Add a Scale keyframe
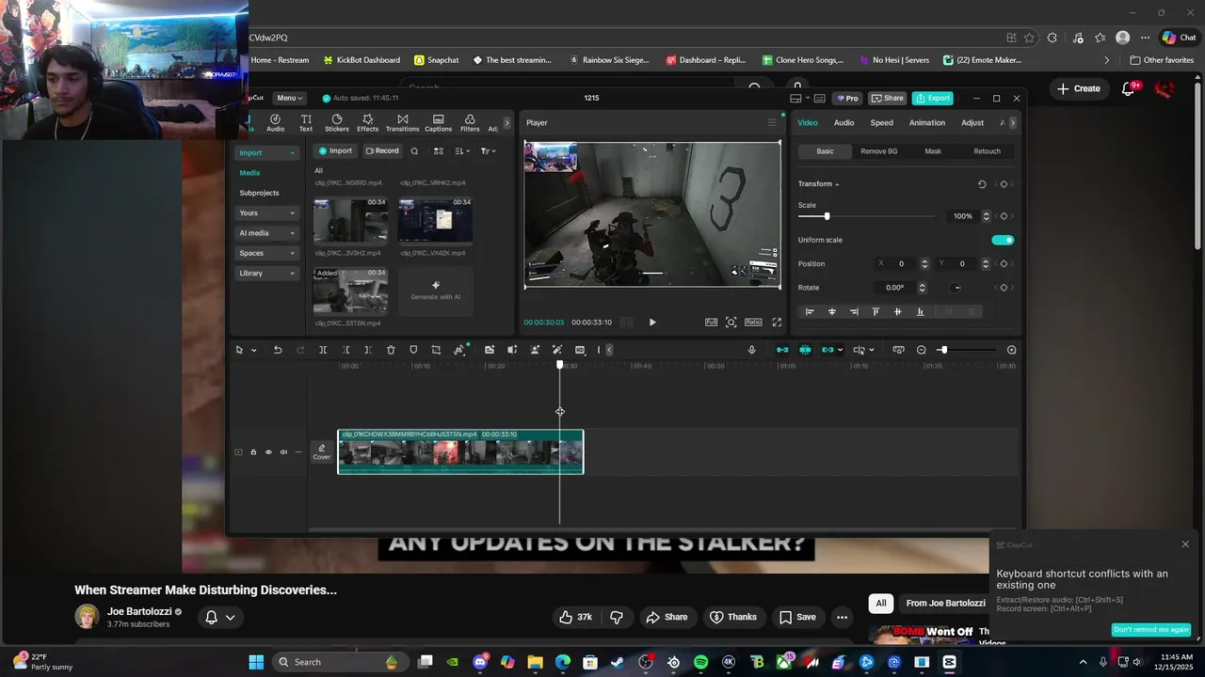This screenshot has height=677, width=1205. pyautogui.click(x=1004, y=216)
